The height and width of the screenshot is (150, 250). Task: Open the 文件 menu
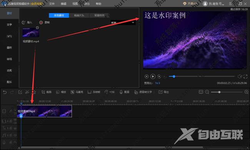[x=52, y=4]
